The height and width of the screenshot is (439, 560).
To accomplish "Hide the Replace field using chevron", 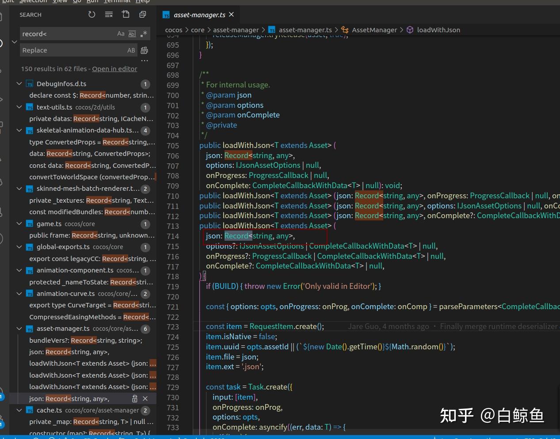I will pos(14,42).
